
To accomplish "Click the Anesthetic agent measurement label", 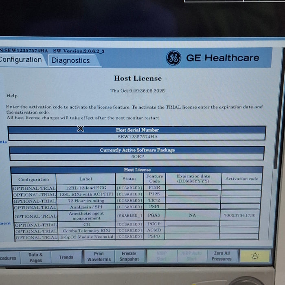I will (86, 216).
